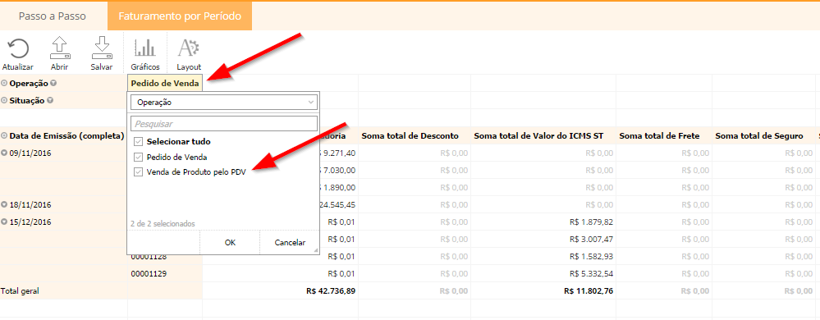Click the R$ 11.802,76 total cell
The image size is (820, 320).
pos(589,290)
